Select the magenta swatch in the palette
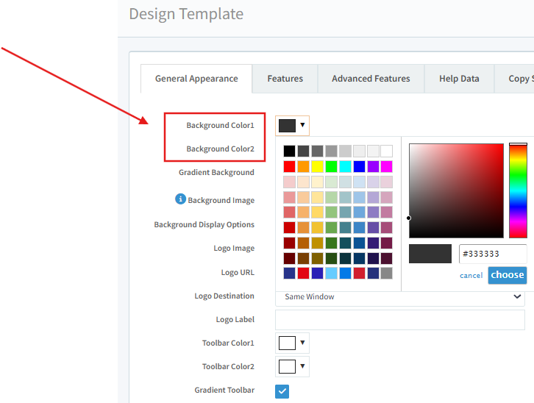 click(x=386, y=166)
